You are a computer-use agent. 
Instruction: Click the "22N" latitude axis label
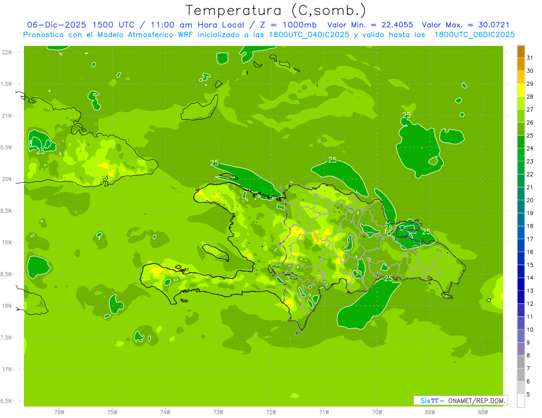tap(7, 52)
